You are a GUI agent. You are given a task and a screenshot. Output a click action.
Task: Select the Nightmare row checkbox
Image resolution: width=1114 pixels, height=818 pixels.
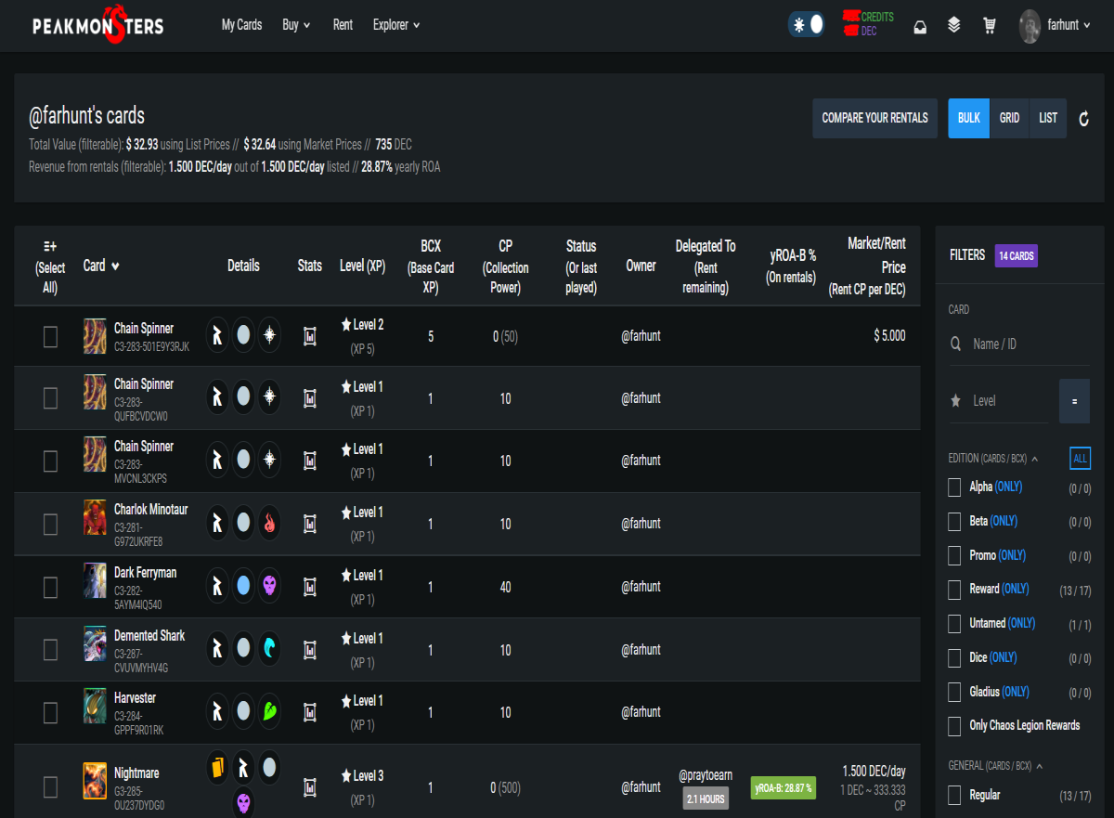click(50, 787)
